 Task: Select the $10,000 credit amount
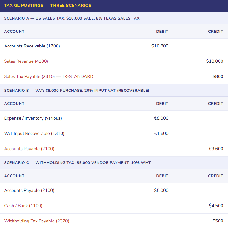(215, 61)
